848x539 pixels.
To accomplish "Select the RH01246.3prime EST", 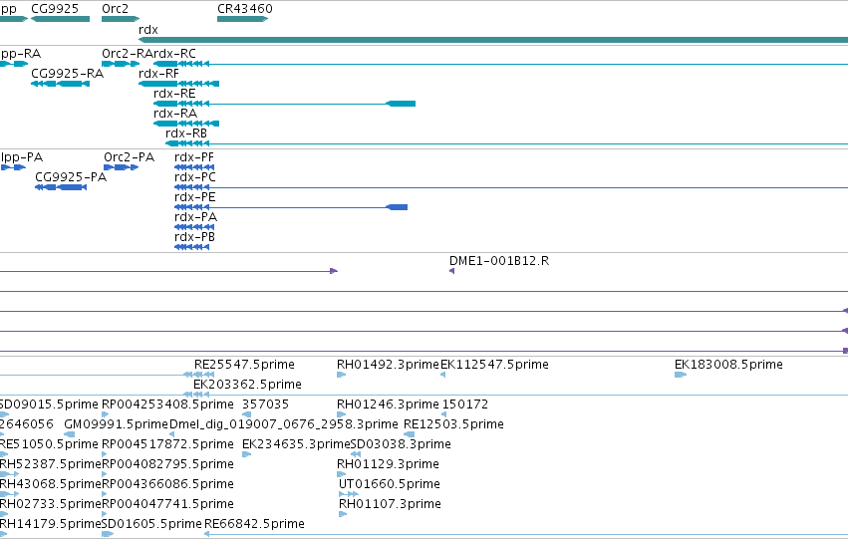I will point(341,414).
